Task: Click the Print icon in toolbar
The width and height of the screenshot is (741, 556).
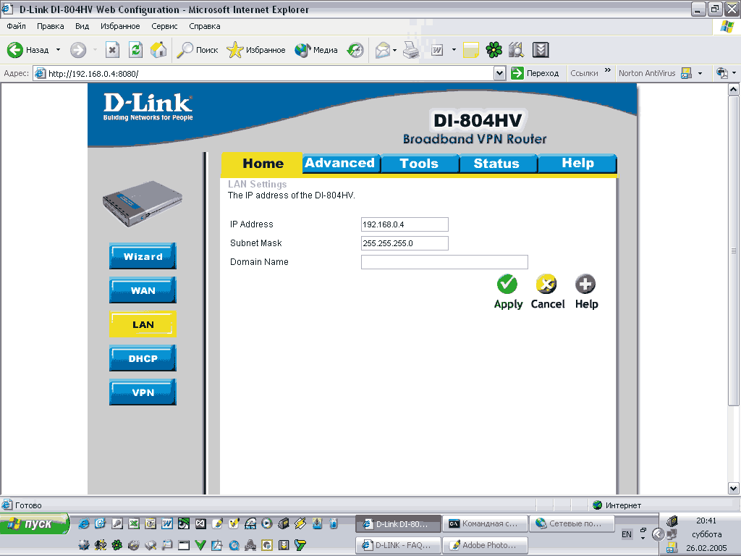Action: [x=411, y=50]
